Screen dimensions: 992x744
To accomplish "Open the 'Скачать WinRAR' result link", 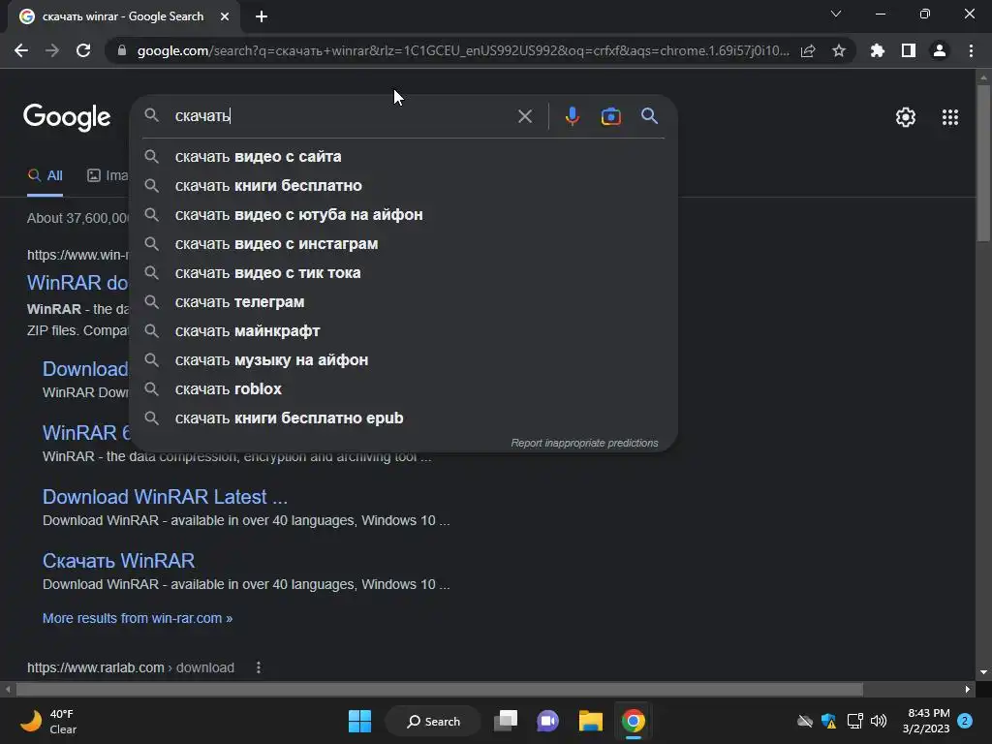I will pos(118,561).
